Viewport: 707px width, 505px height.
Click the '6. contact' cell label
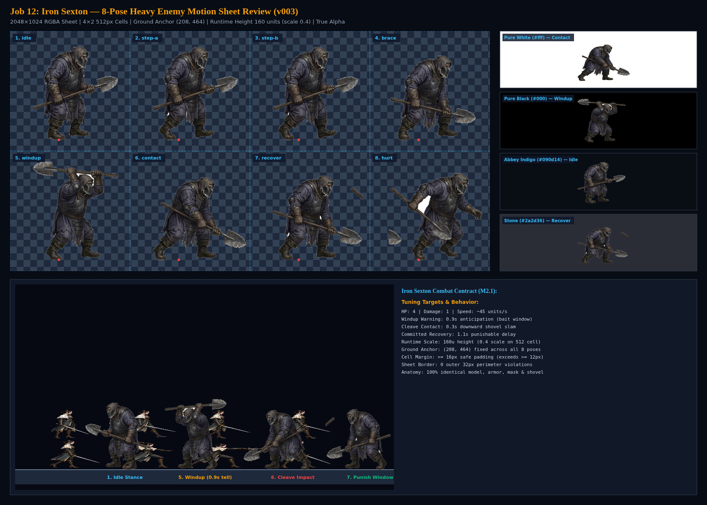point(148,158)
